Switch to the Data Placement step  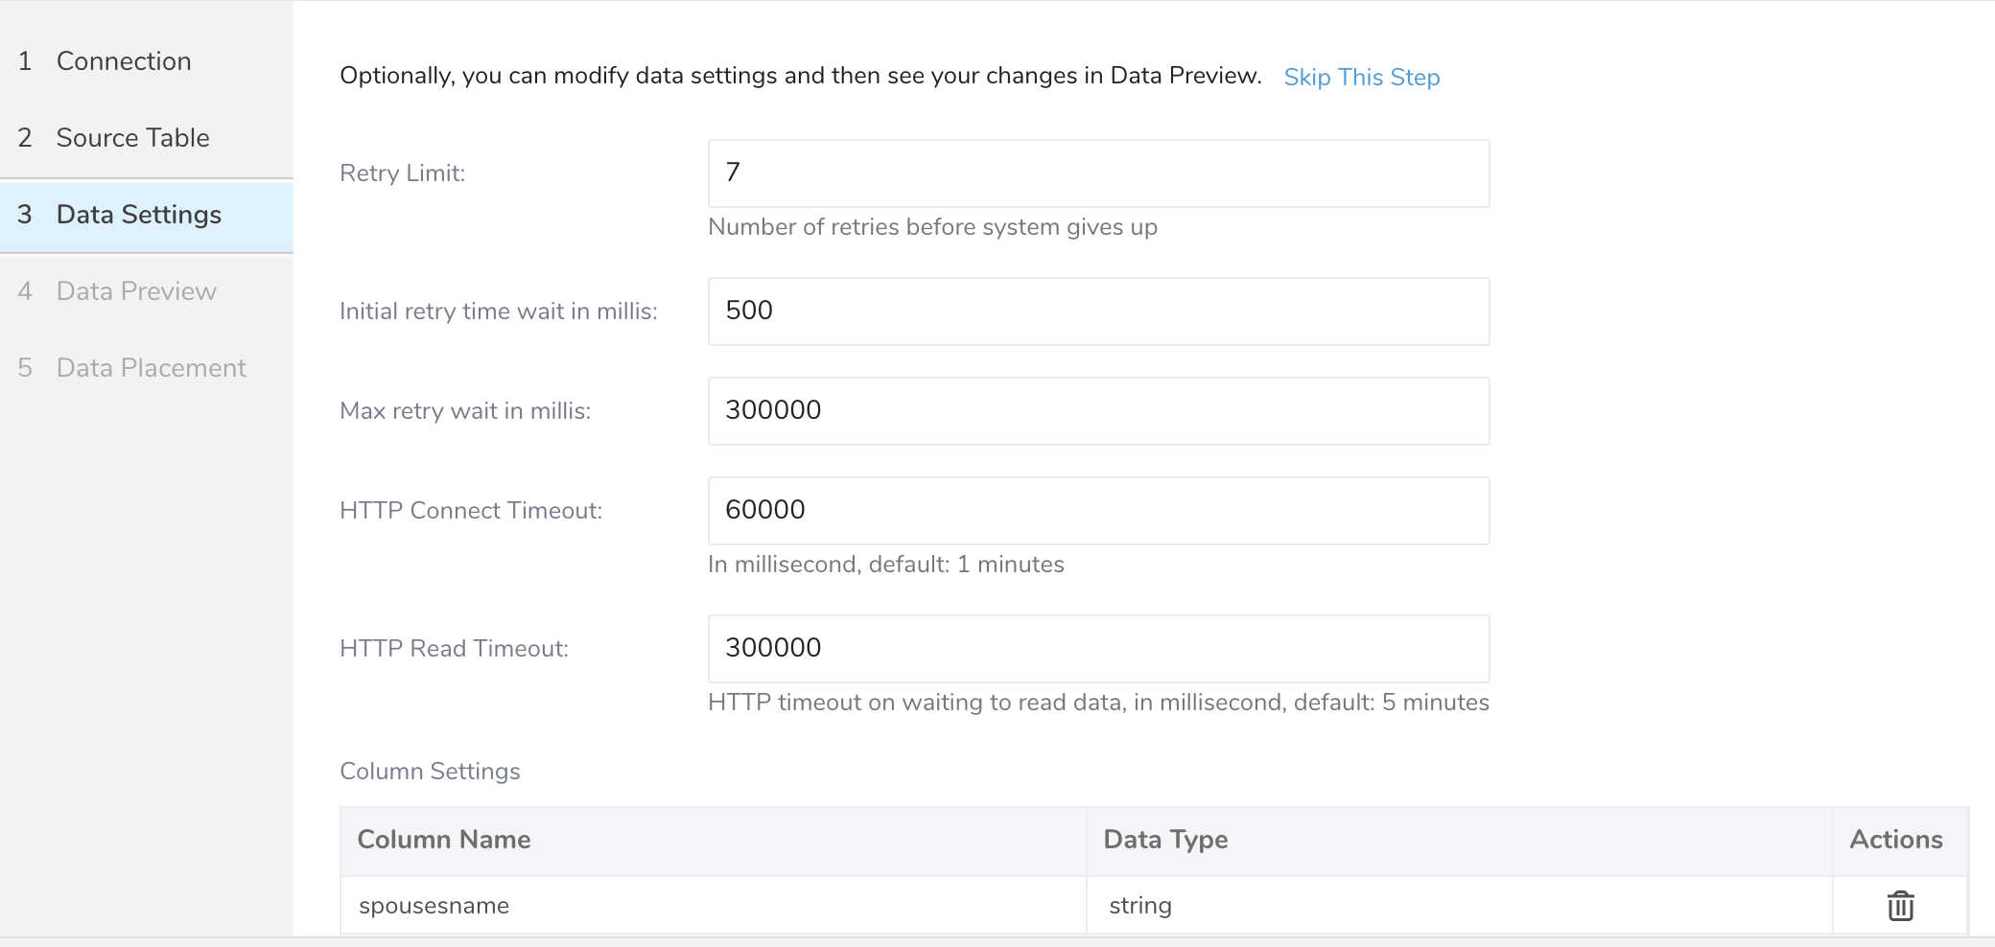click(151, 368)
